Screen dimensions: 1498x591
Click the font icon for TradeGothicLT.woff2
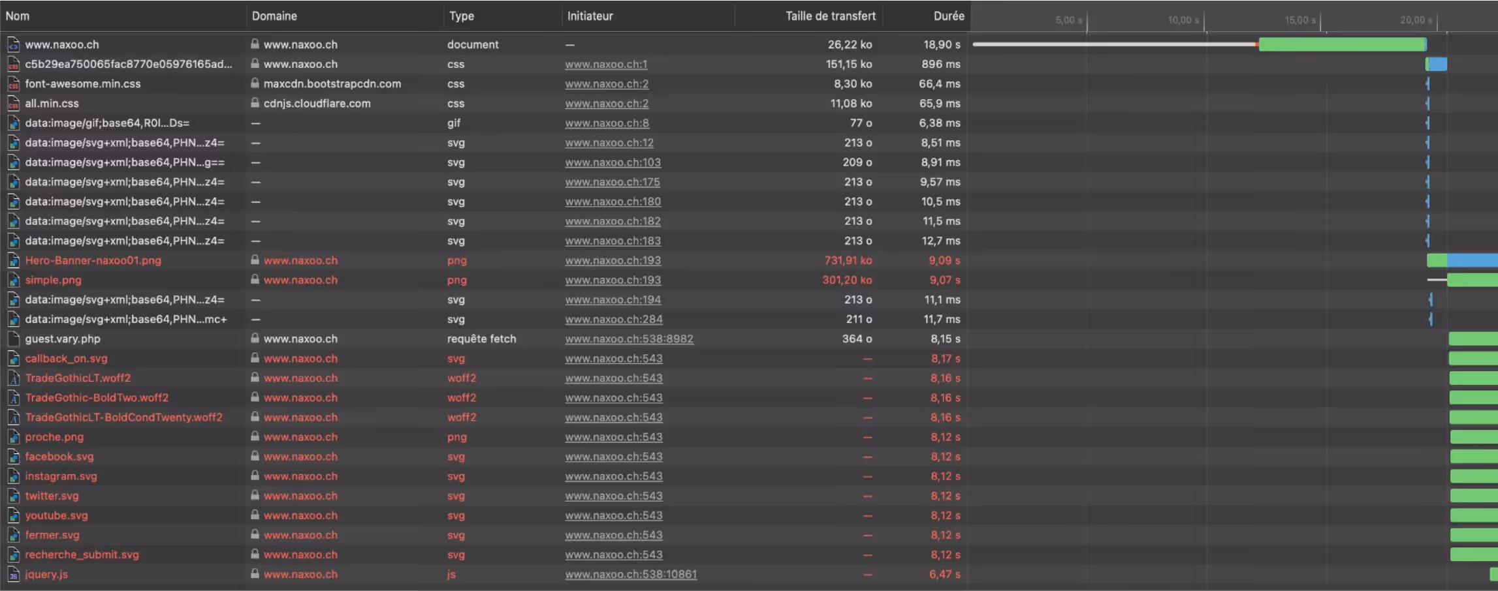(13, 378)
